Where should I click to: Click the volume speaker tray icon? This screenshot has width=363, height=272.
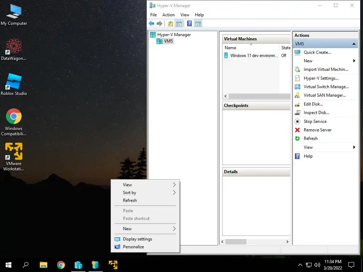tap(317, 265)
